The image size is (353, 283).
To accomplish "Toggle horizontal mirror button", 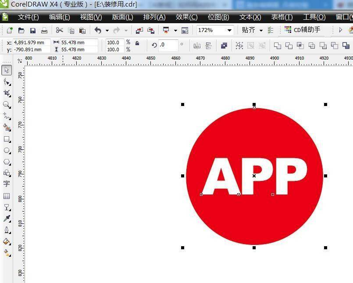I will (197, 46).
